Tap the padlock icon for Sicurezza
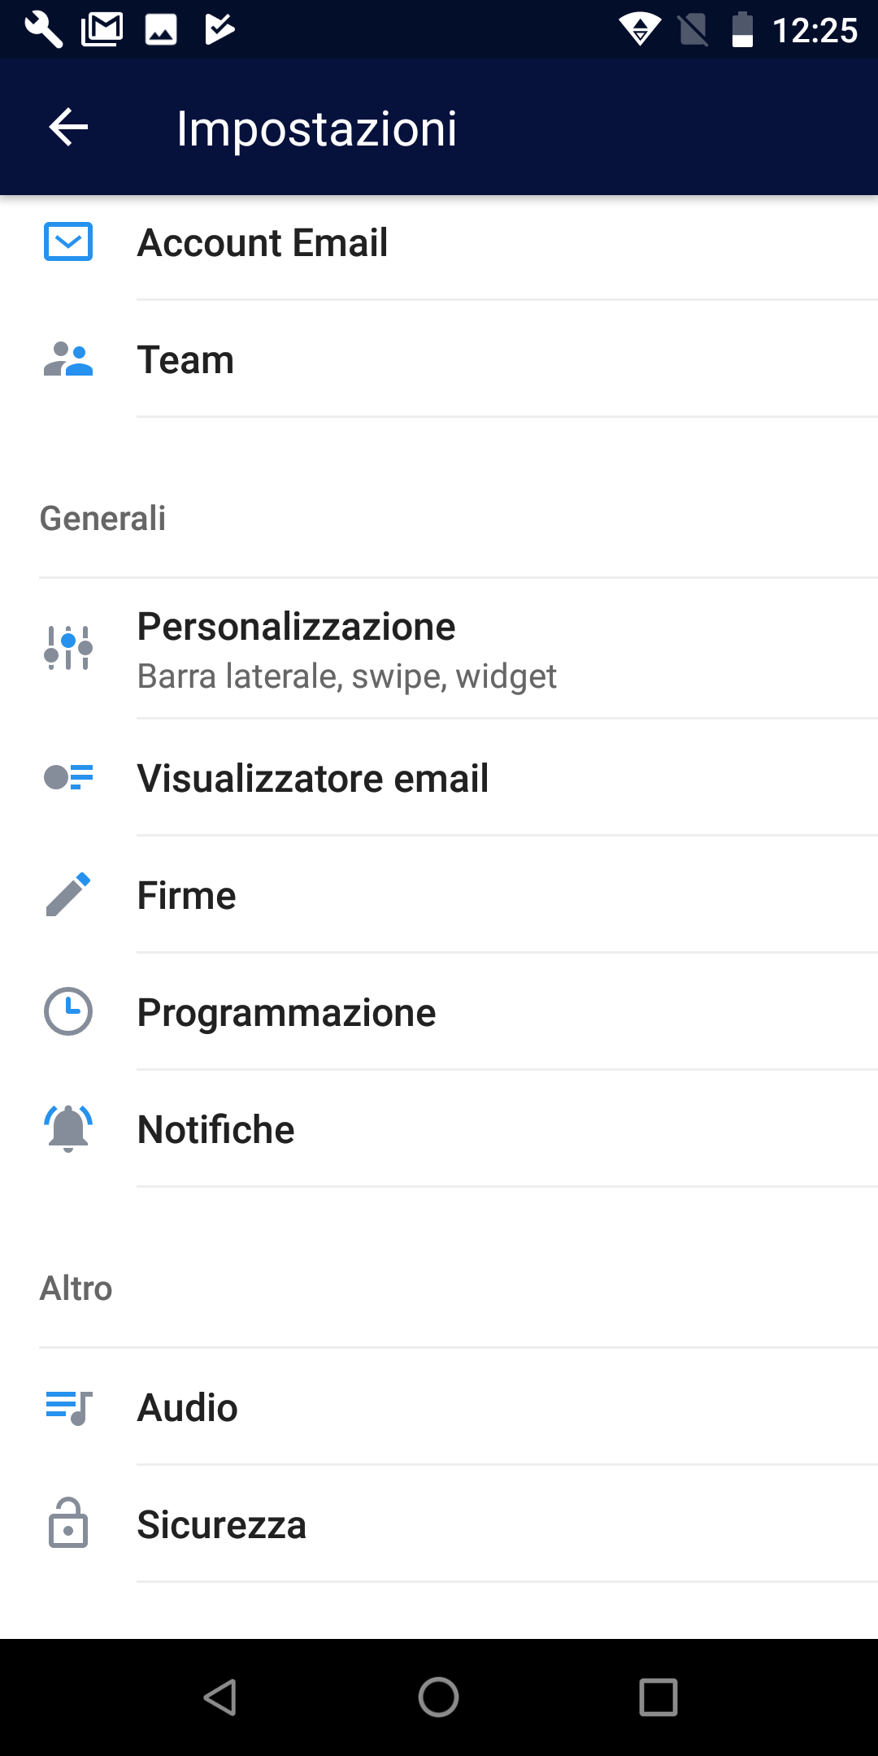878x1756 pixels. click(x=68, y=1523)
